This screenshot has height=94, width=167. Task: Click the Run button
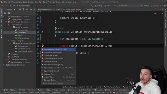(x=147, y=6)
